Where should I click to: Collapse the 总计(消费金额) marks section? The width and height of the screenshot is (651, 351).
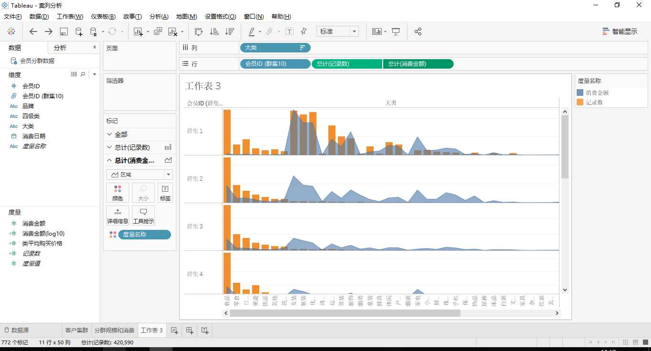(110, 160)
